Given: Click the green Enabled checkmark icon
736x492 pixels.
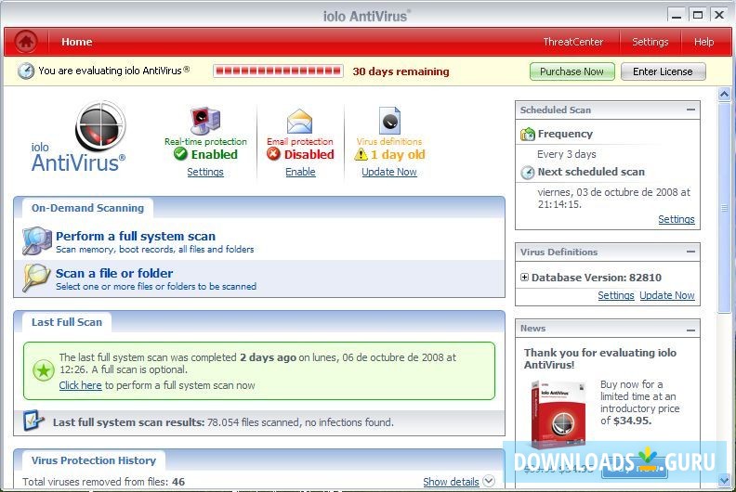Looking at the screenshot, I should tap(180, 154).
